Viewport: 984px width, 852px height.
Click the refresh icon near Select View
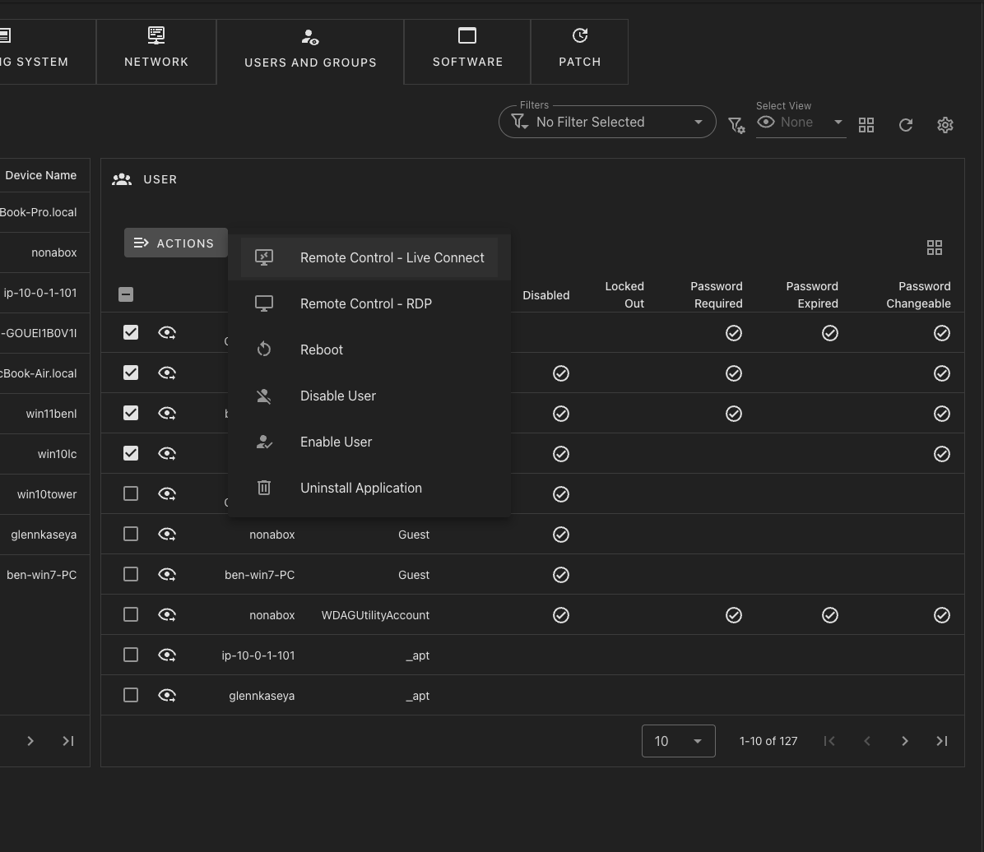click(x=906, y=125)
